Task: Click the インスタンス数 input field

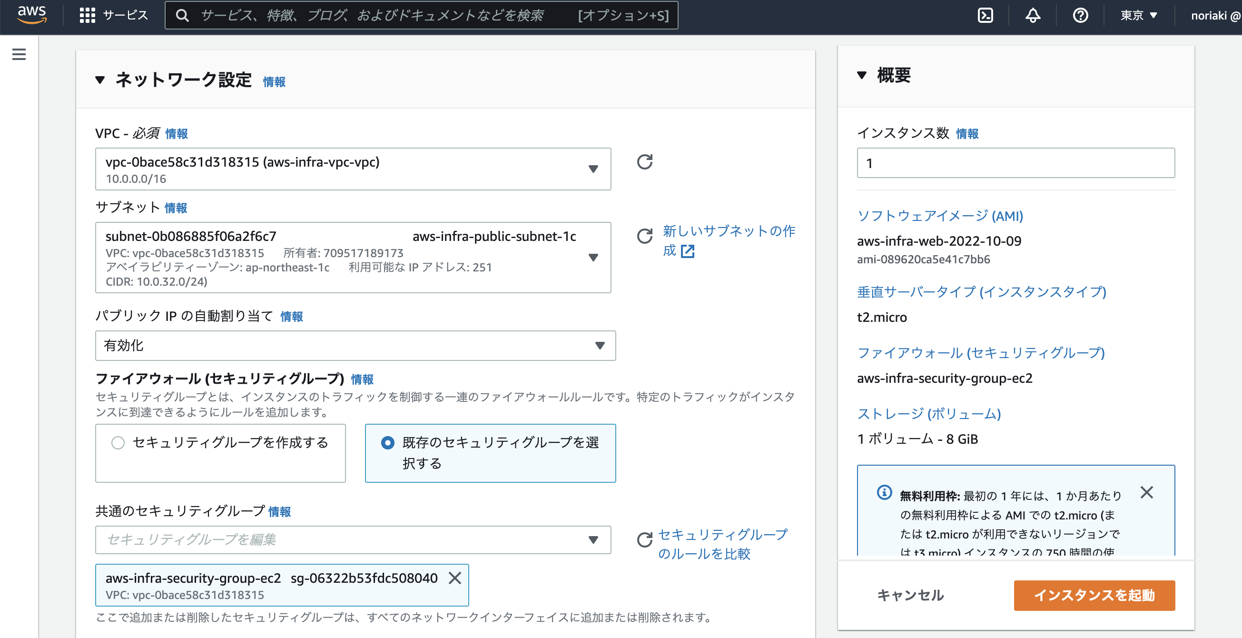Action: coord(1015,163)
